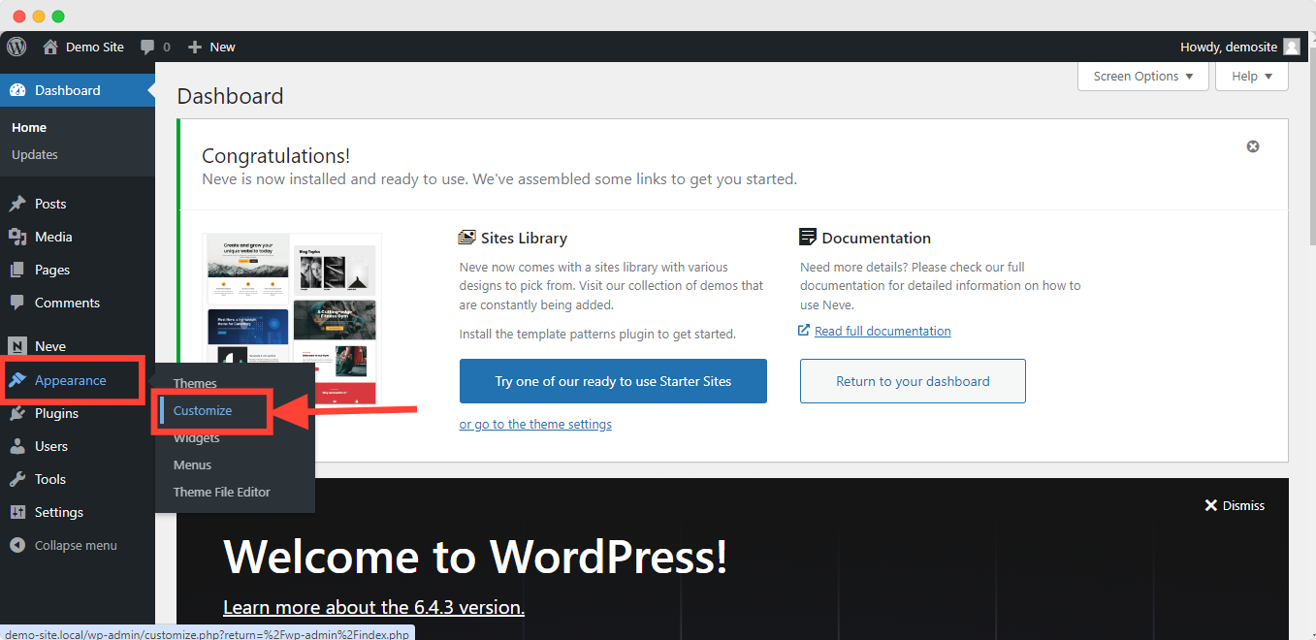
Task: Dismiss the Neve Congratulations notice
Action: (x=1253, y=146)
